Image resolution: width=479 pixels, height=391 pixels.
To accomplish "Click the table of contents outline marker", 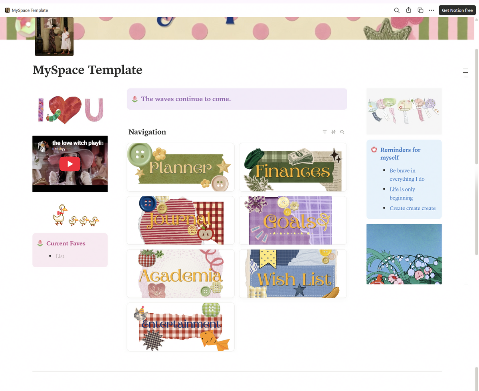I will (x=465, y=73).
